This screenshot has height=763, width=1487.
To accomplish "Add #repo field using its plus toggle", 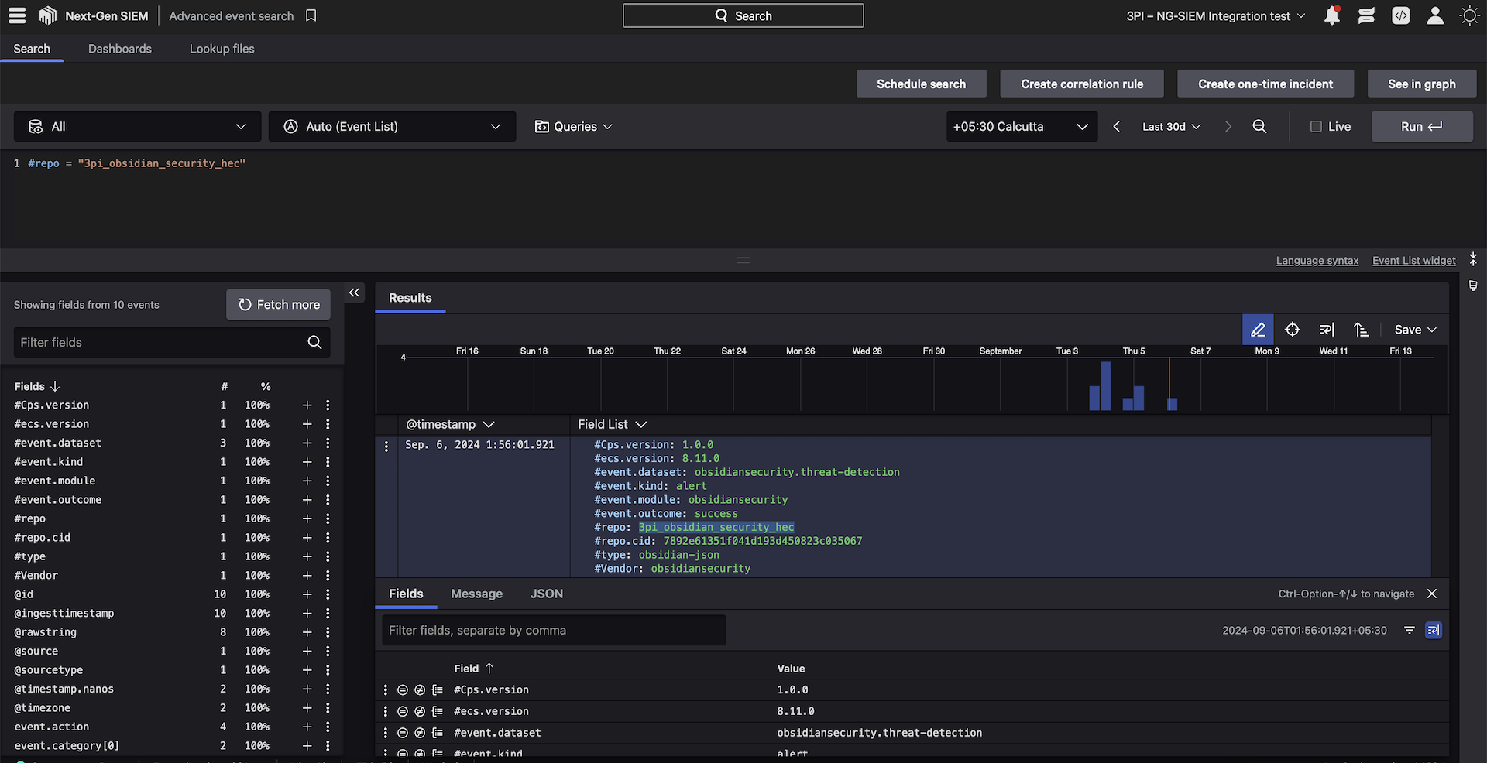I will point(307,518).
